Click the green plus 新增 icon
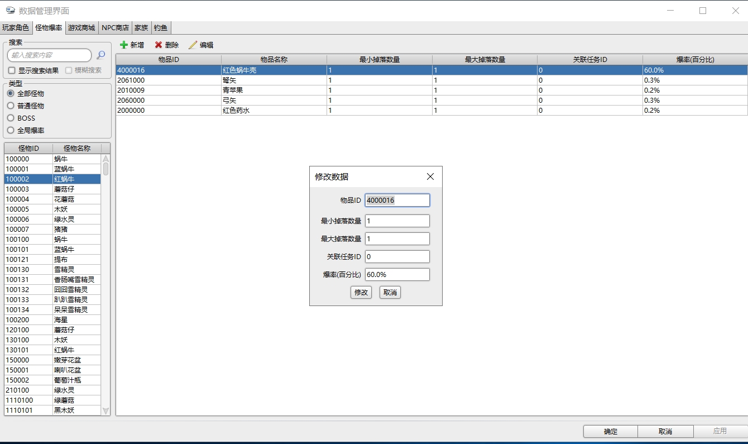 [x=124, y=45]
